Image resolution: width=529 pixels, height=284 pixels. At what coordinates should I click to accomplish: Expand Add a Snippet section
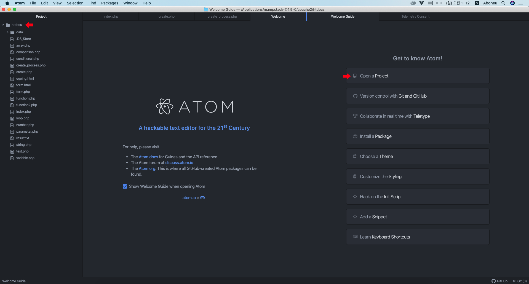418,217
